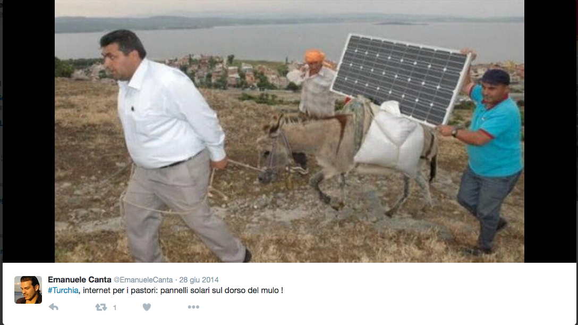Open the Emanuele Canta display name

[80, 280]
